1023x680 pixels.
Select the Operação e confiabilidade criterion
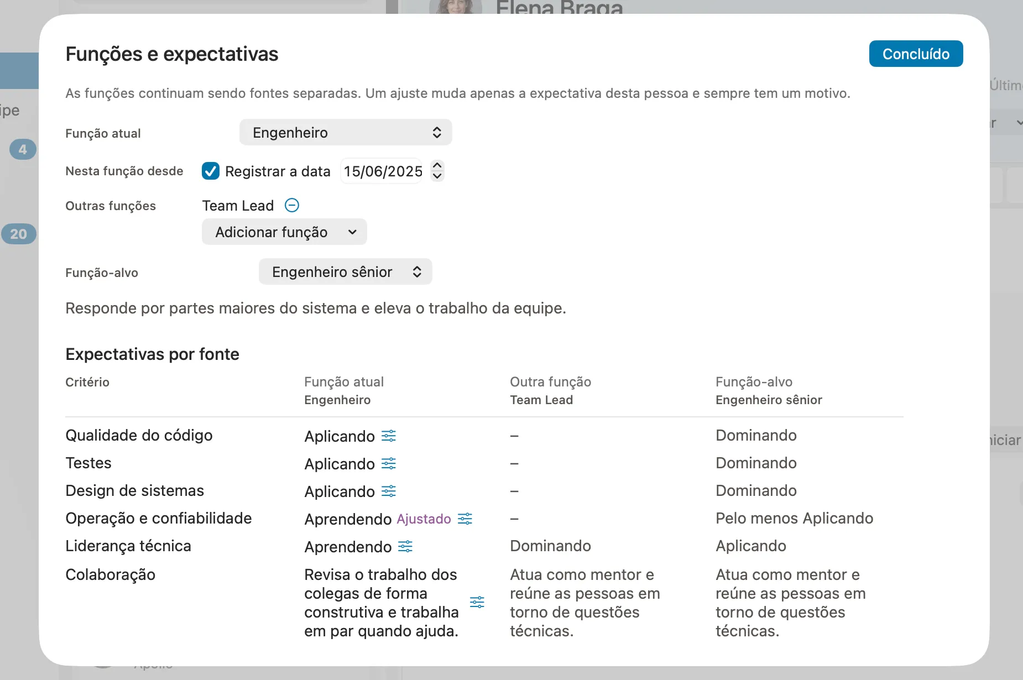tap(159, 519)
